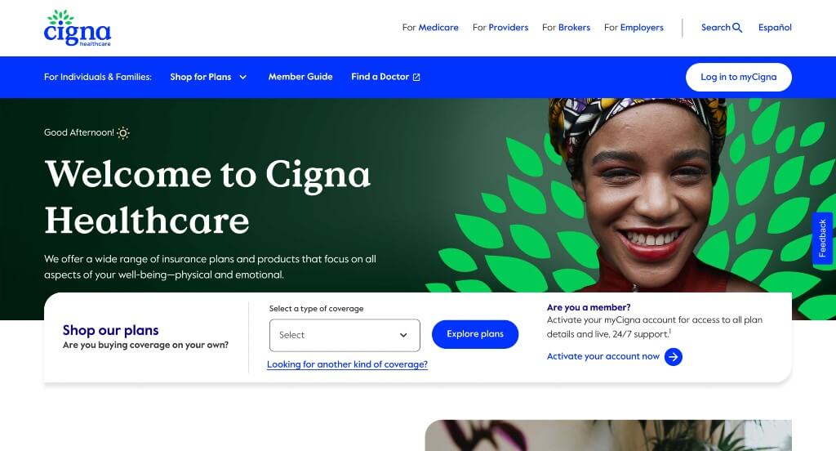Open search via the magnifying glass icon

(x=737, y=27)
